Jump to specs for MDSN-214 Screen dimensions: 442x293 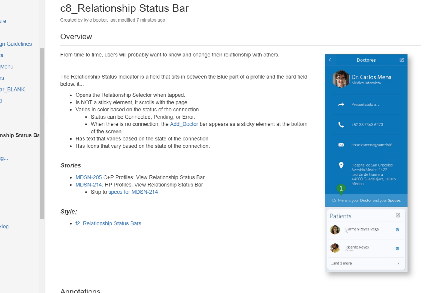point(133,192)
